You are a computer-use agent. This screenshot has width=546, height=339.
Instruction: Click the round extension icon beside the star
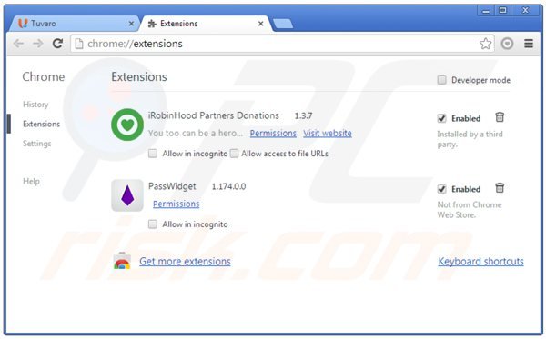click(x=507, y=44)
